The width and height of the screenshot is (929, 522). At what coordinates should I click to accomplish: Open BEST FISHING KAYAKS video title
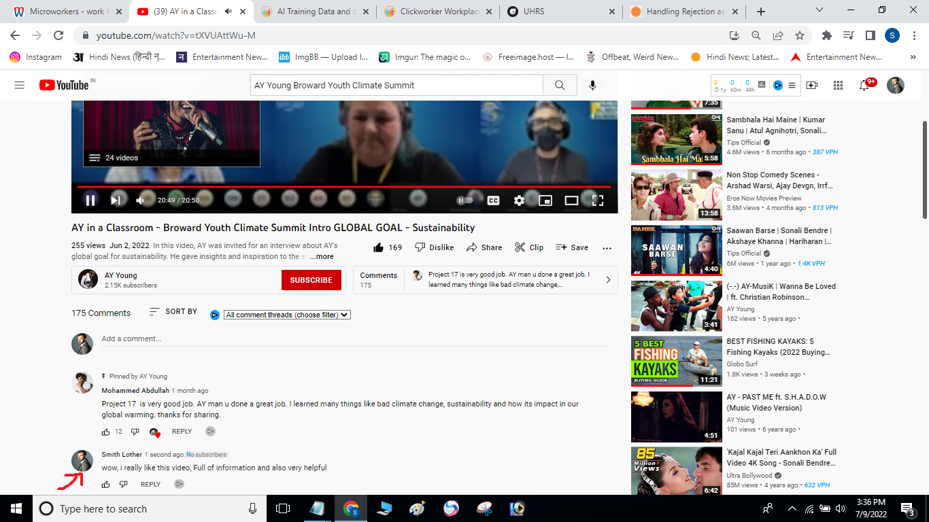click(779, 347)
